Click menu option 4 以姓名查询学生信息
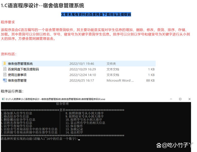Viewport: 197px width, 152px height. [17, 123]
